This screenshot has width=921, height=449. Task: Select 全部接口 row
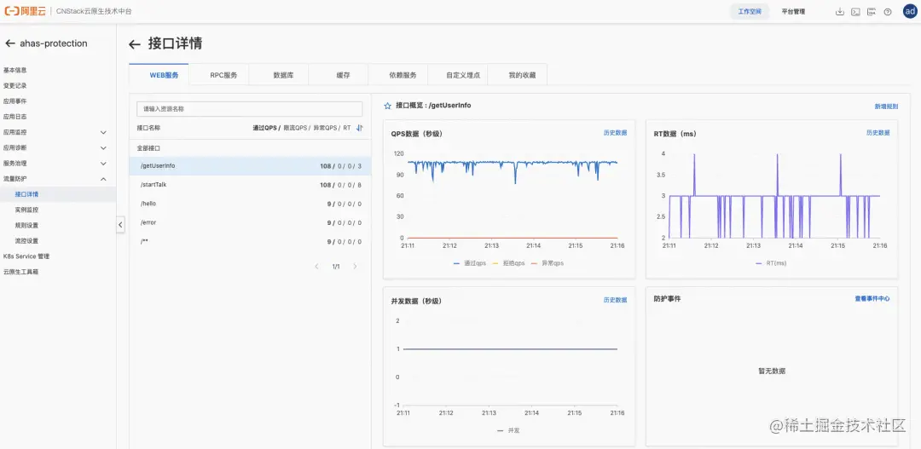pyautogui.click(x=250, y=148)
